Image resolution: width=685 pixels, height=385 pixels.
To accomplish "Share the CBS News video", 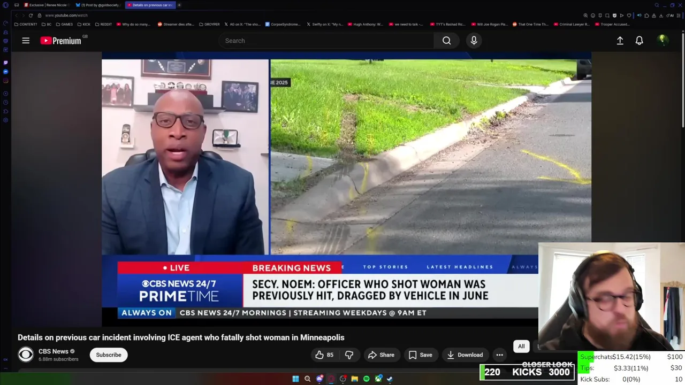I will click(x=381, y=355).
